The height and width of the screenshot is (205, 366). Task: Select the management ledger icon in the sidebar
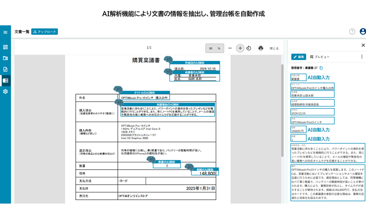tap(5, 81)
